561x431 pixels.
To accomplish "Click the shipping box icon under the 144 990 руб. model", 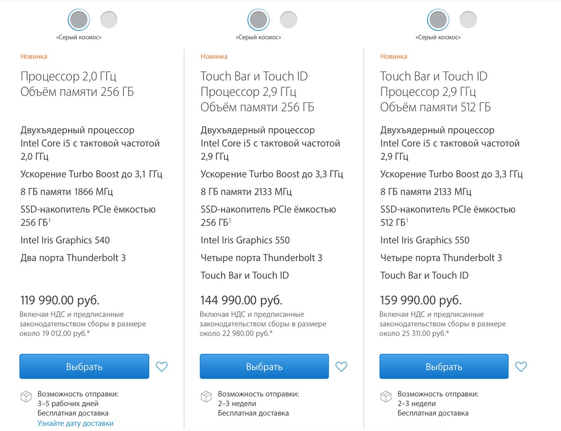I will pyautogui.click(x=206, y=396).
